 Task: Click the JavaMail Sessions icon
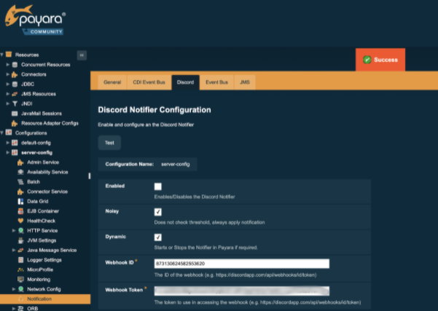15,114
